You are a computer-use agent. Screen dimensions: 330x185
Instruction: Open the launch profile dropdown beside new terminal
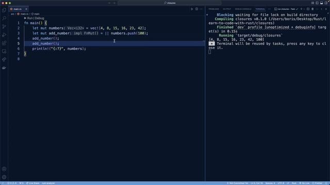pos(304,9)
